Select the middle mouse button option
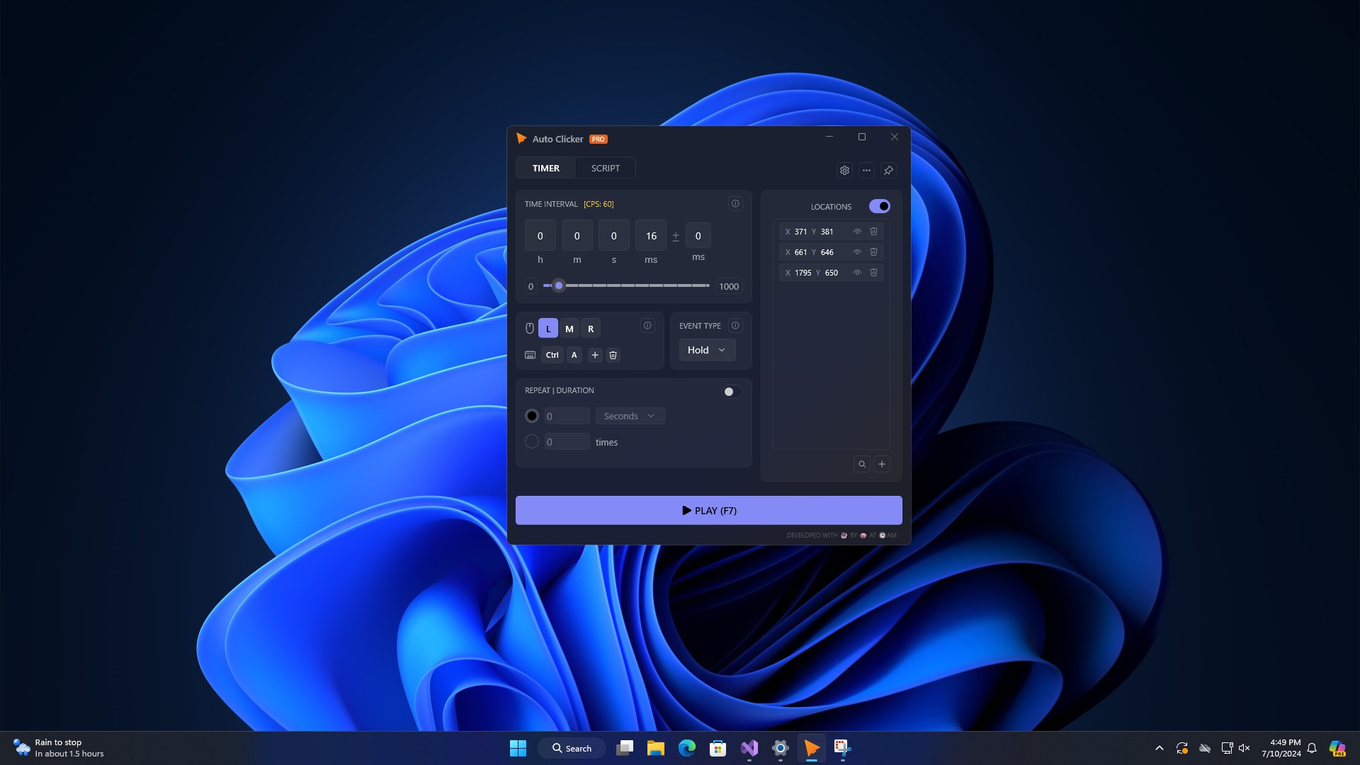The width and height of the screenshot is (1360, 765). click(569, 328)
